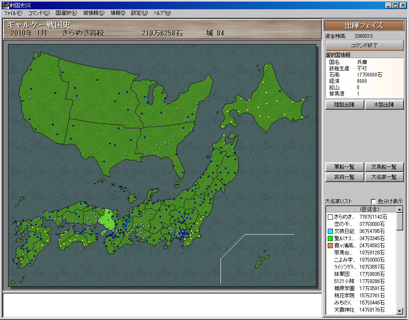Image resolution: width=409 pixels, height=320 pixels.
Task: Click the daimyo list scroll-down arrow
Action: [400, 311]
